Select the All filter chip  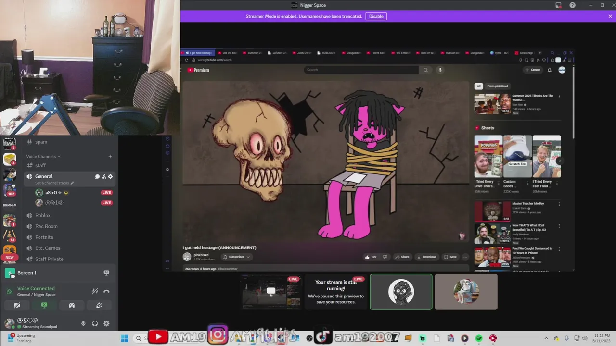point(478,86)
